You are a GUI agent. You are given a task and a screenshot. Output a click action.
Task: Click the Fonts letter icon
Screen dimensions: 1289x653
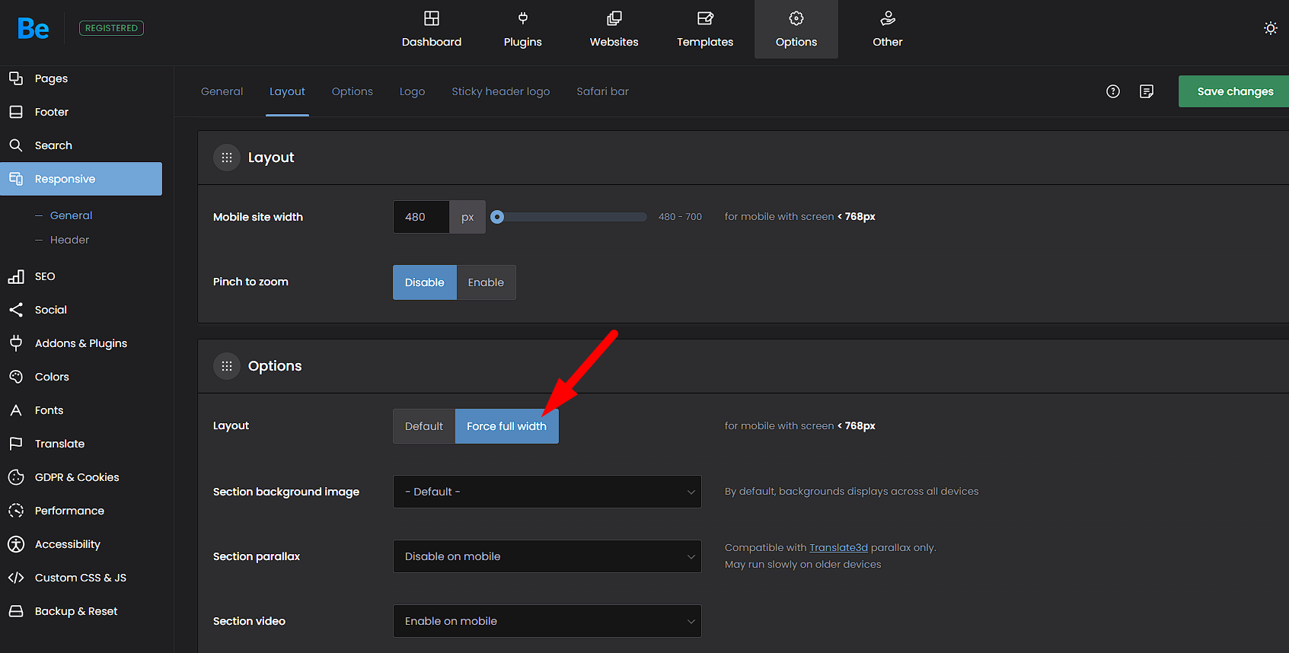tap(16, 410)
